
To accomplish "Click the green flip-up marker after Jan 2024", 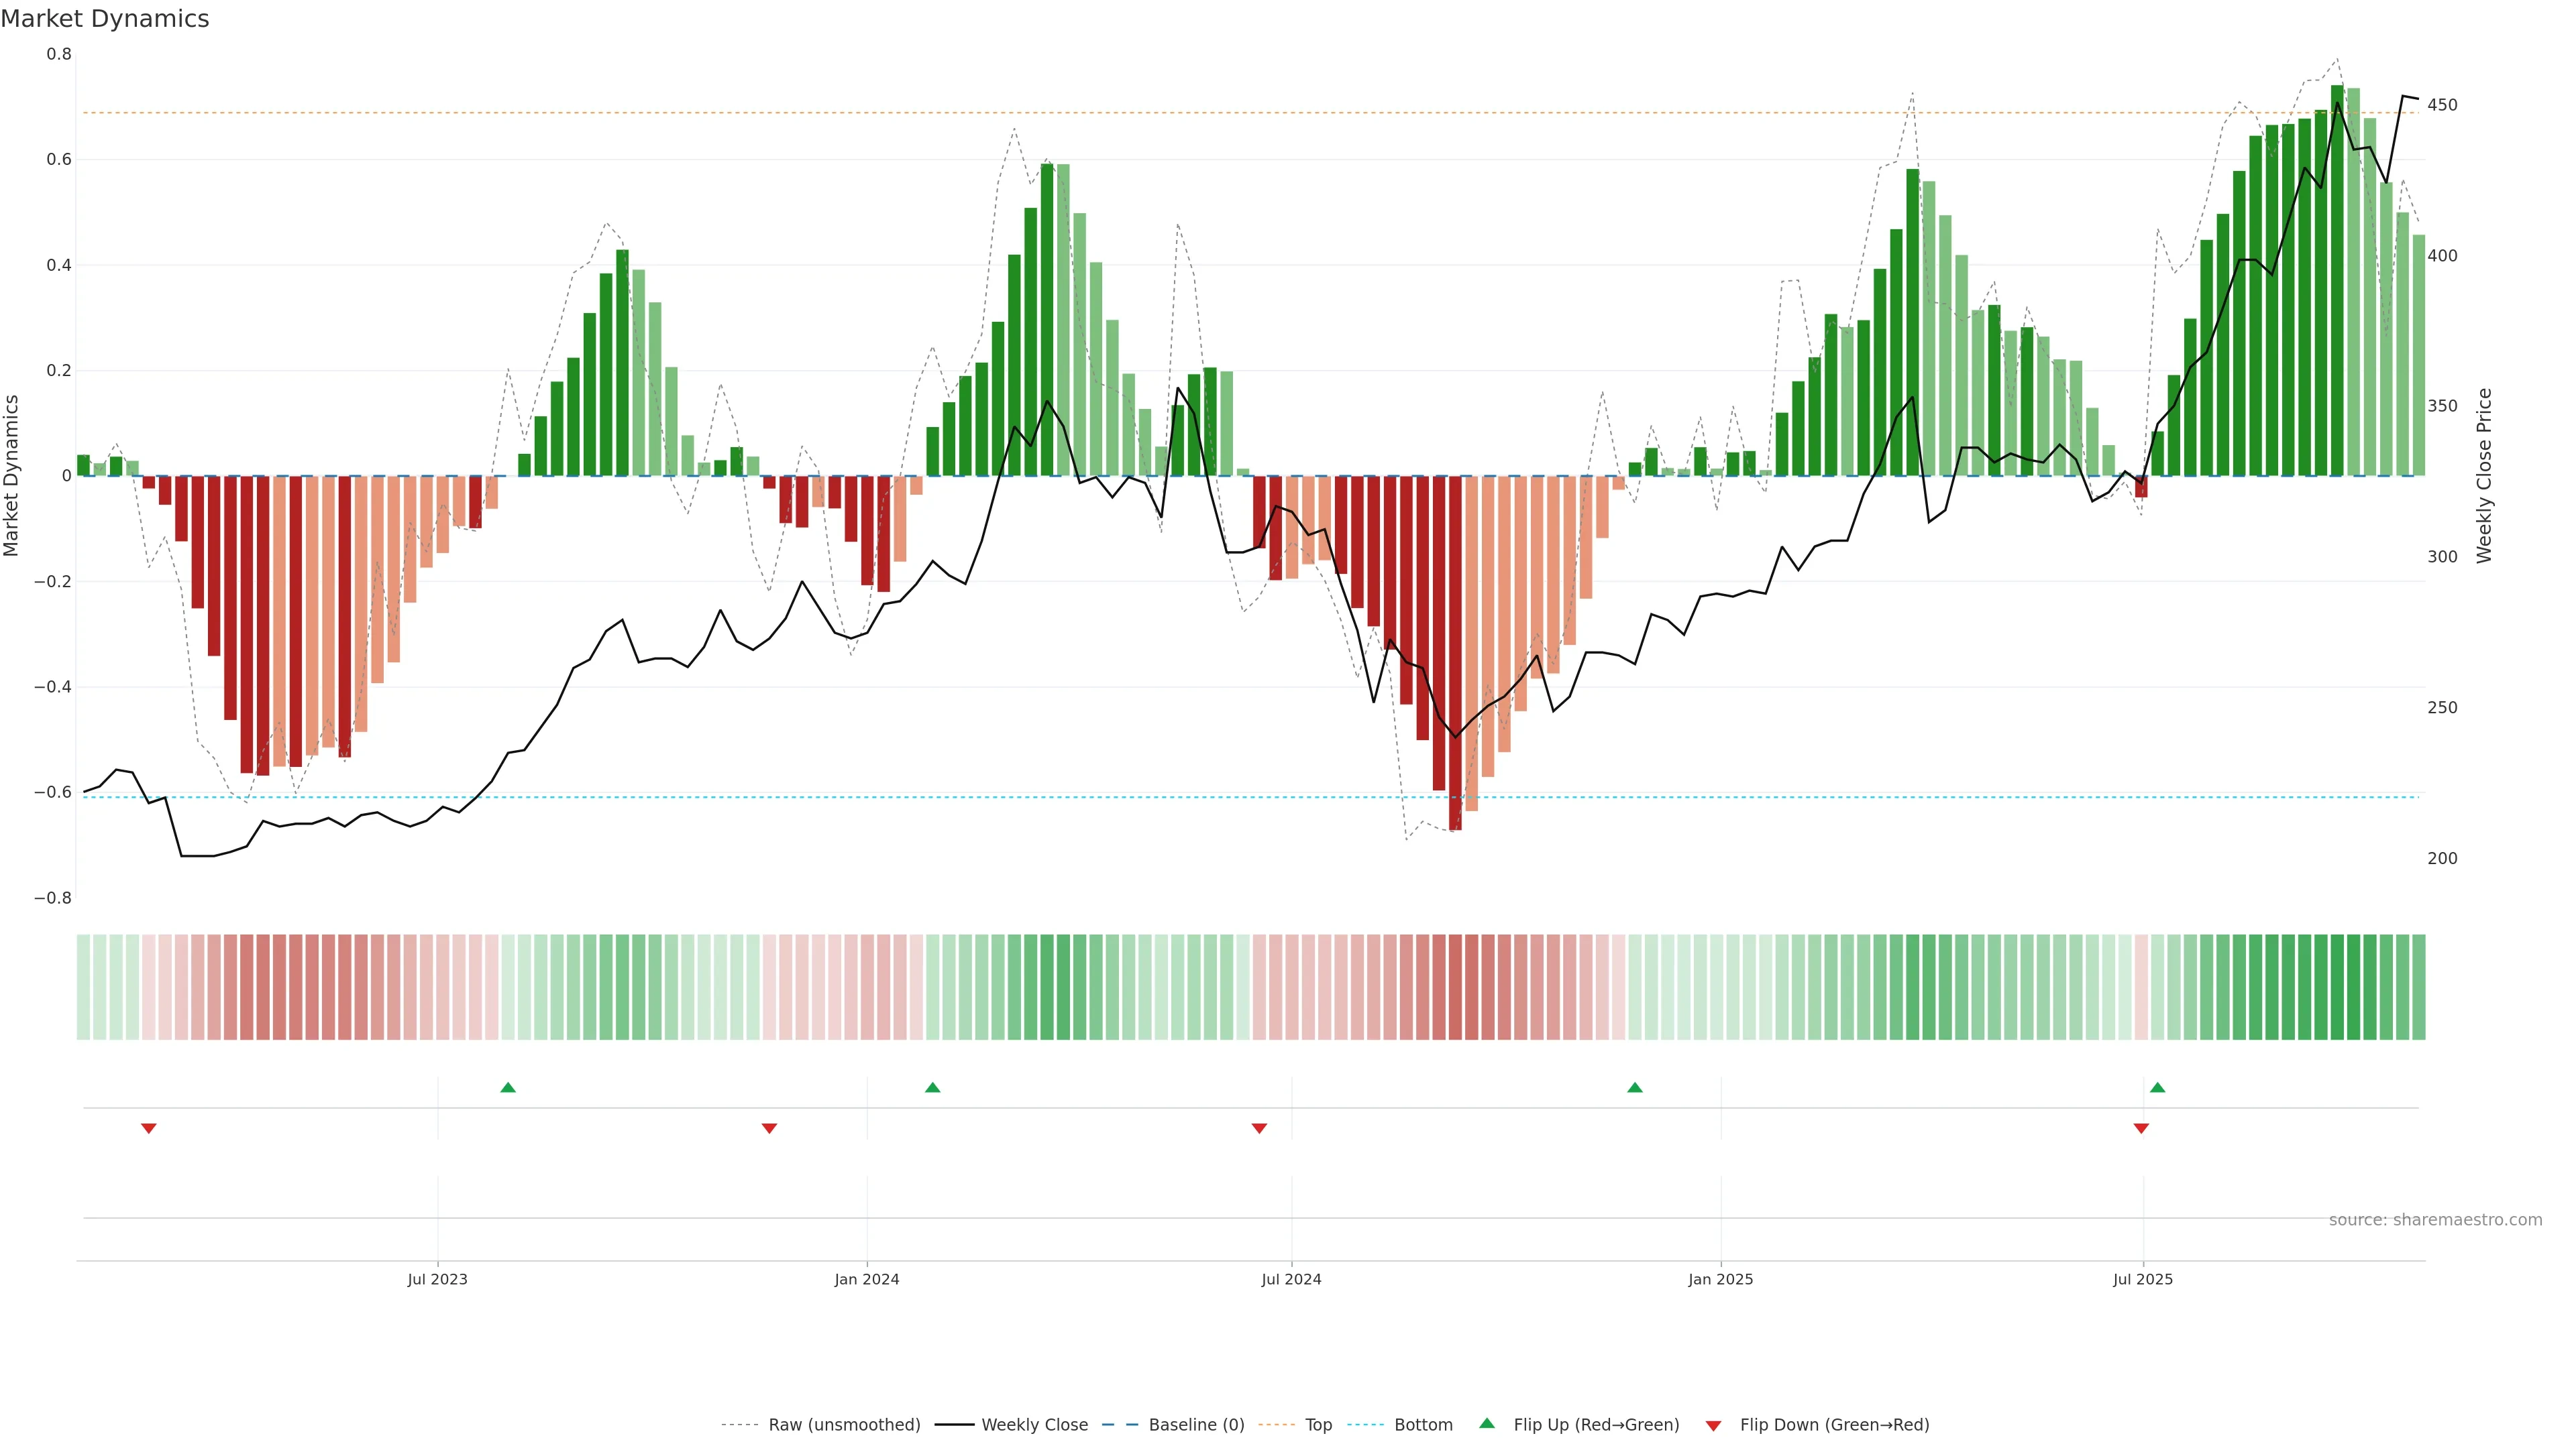I will (x=933, y=1087).
